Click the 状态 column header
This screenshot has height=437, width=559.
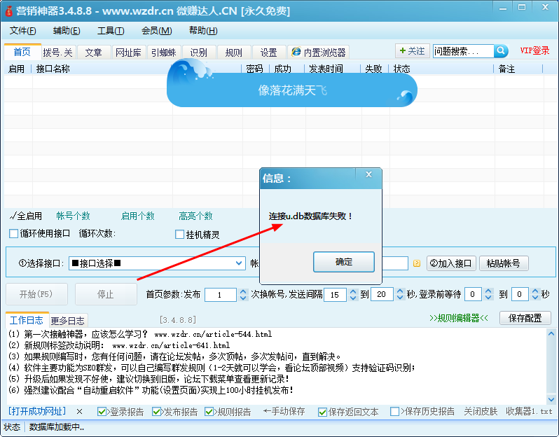402,69
